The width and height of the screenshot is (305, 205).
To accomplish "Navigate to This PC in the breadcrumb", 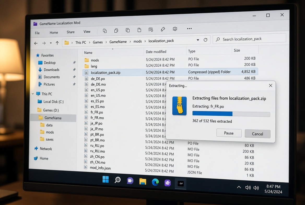I will pos(81,42).
